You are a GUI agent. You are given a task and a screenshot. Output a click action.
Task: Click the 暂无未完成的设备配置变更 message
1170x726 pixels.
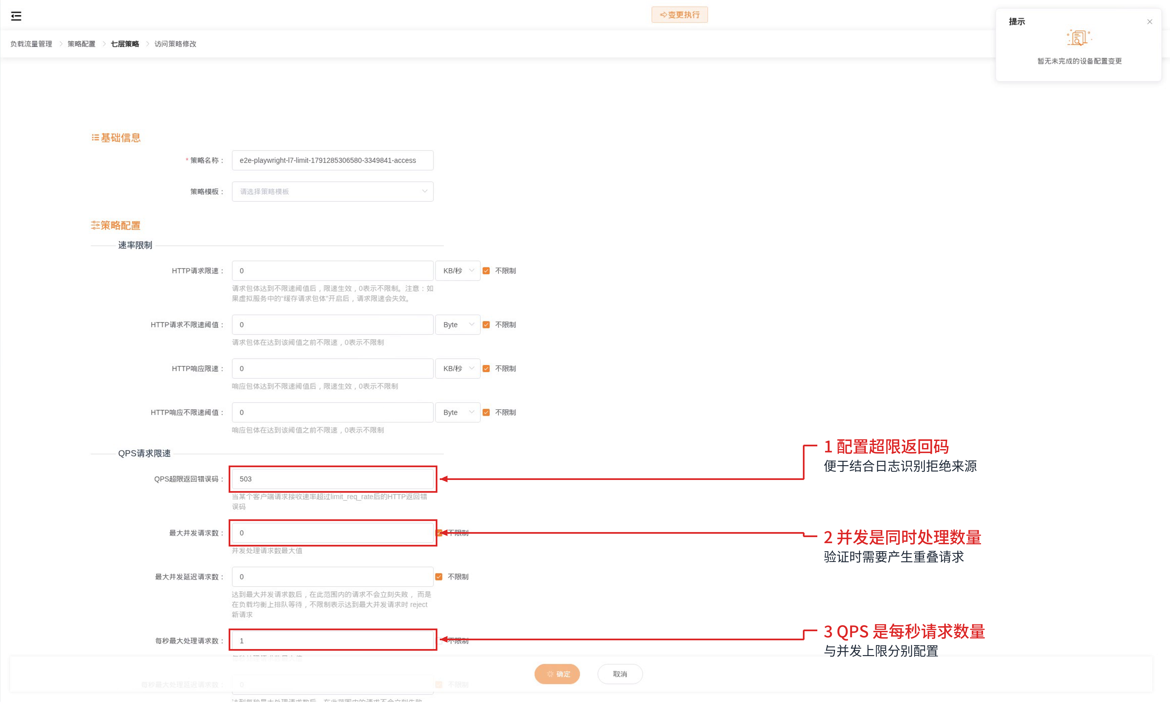[x=1079, y=61]
